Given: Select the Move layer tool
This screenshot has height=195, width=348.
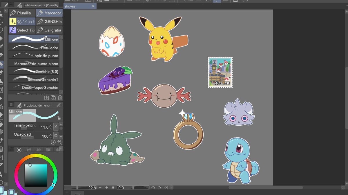Looking at the screenshot, I should pyautogui.click(x=1, y=22).
